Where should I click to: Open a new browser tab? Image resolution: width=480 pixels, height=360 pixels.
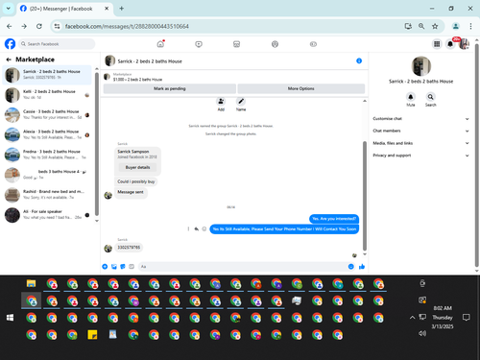tap(122, 9)
